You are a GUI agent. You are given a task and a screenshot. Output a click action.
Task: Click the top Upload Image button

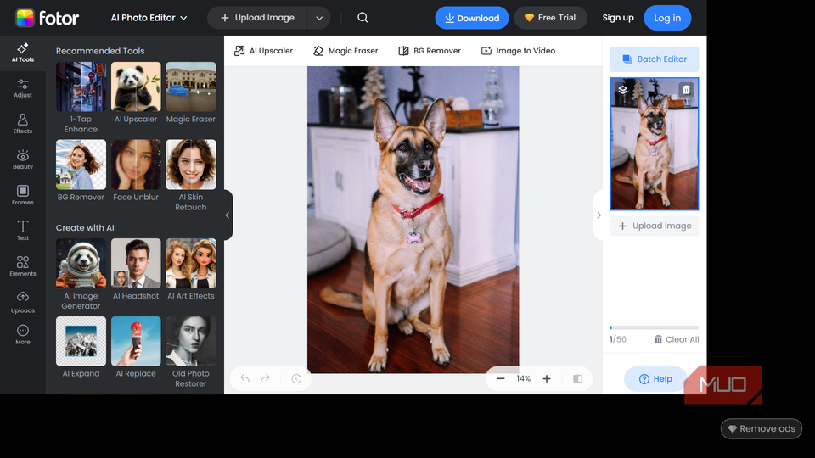tap(258, 18)
